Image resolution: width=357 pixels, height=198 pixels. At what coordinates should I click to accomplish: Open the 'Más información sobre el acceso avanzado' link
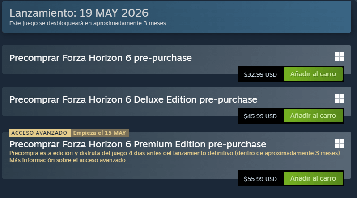point(68,160)
